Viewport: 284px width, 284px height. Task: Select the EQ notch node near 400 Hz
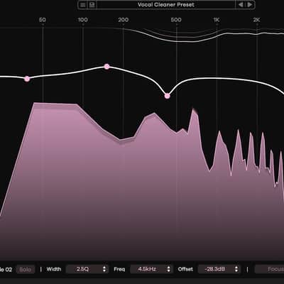168,96
